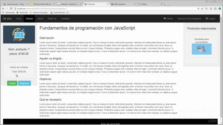Click the precio: $180.00 text
Screen dimensions: 223x125
(19, 54)
